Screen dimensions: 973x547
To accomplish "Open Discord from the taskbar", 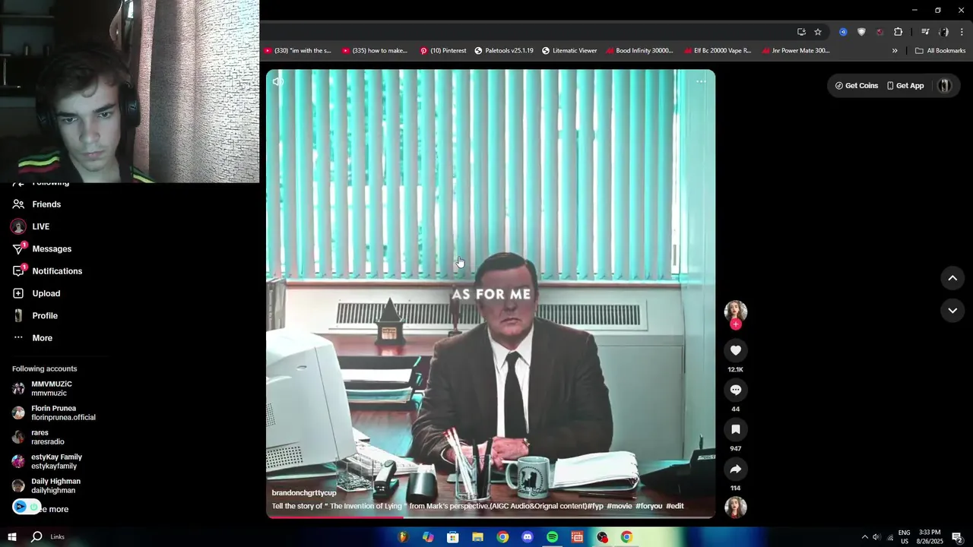I will [528, 537].
